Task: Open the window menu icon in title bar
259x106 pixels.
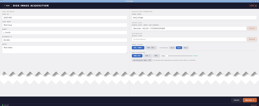Action: [1, 1]
